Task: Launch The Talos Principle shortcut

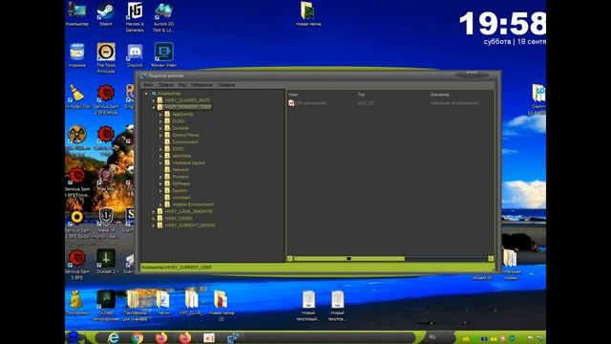Action: pyautogui.click(x=106, y=57)
